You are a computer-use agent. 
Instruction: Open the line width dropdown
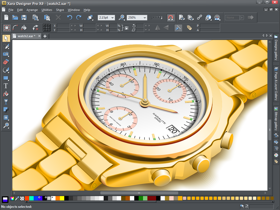(x=112, y=17)
